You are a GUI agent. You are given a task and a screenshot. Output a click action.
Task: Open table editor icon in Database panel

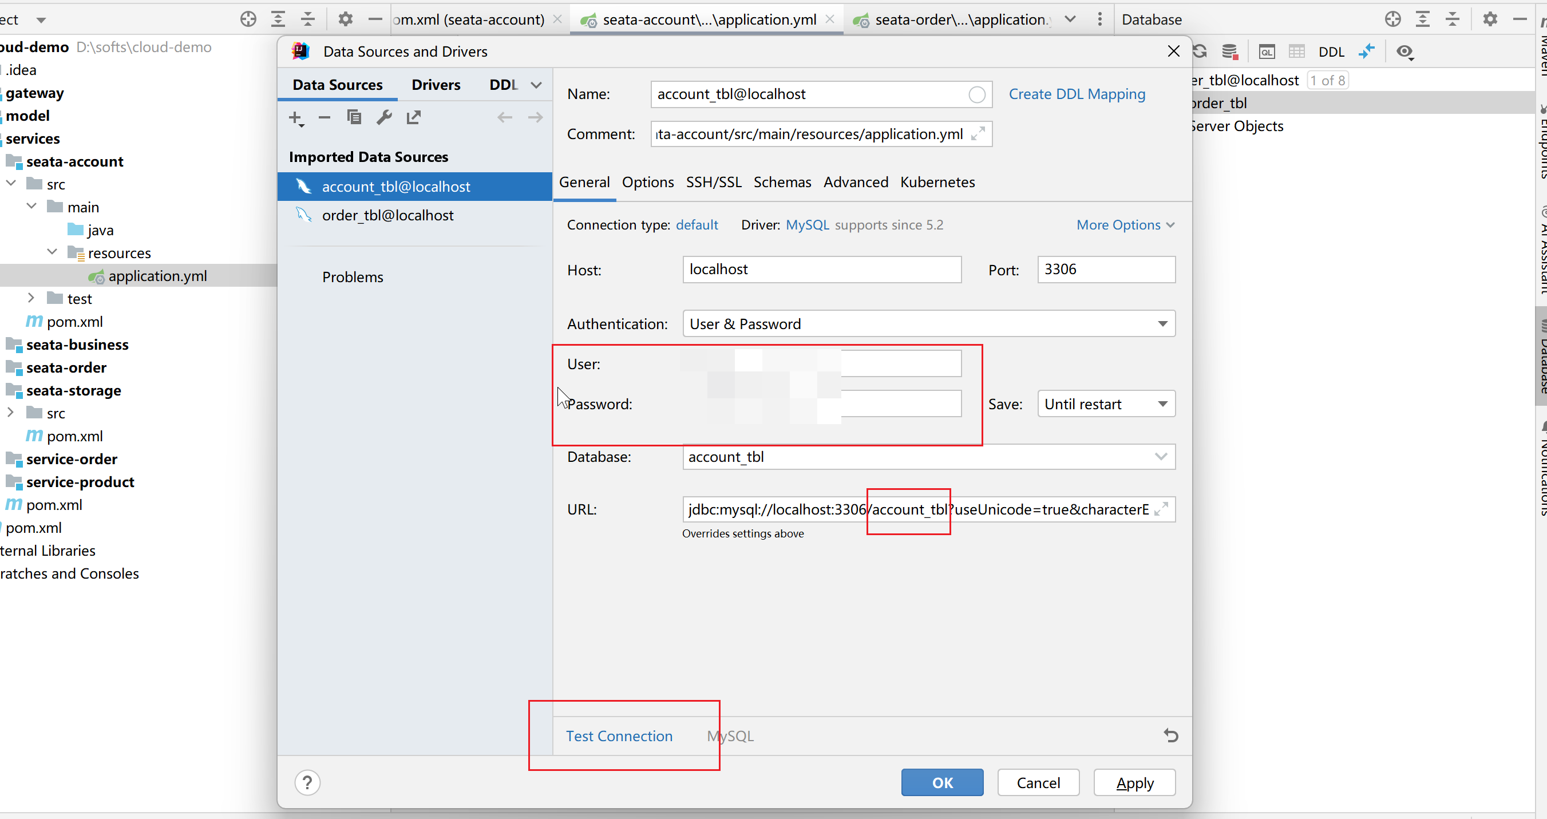pos(1296,52)
